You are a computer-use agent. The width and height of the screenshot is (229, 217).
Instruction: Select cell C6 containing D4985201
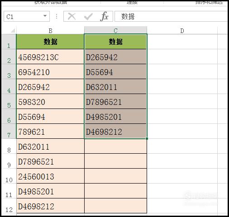coord(115,116)
